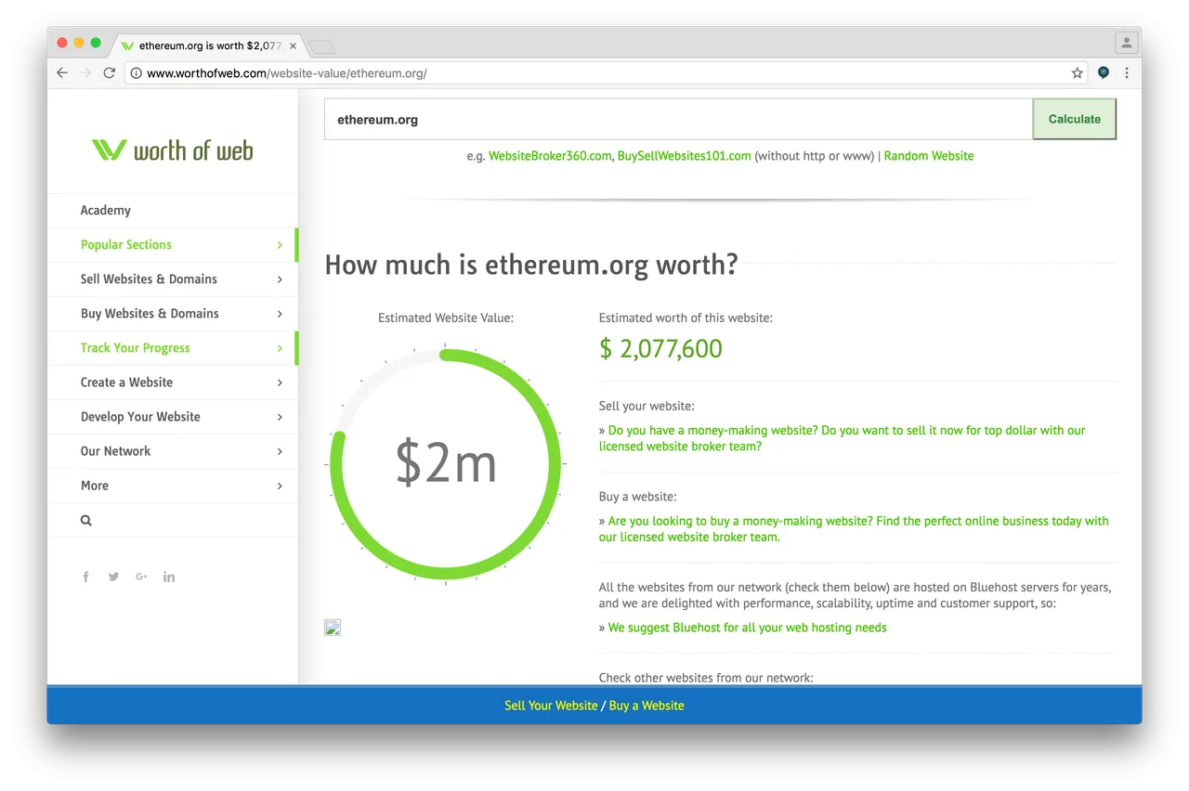
Task: Select Buy Websites & Domains menu item
Action: pos(173,314)
